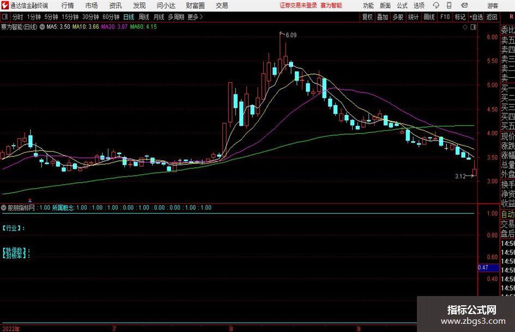Click the 【行业】 label in the indicator pane

(14, 228)
